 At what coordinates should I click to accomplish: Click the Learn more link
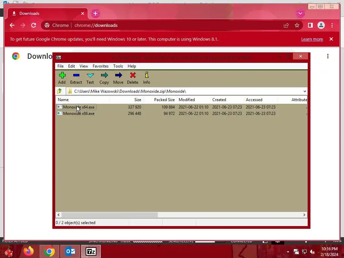tap(312, 39)
